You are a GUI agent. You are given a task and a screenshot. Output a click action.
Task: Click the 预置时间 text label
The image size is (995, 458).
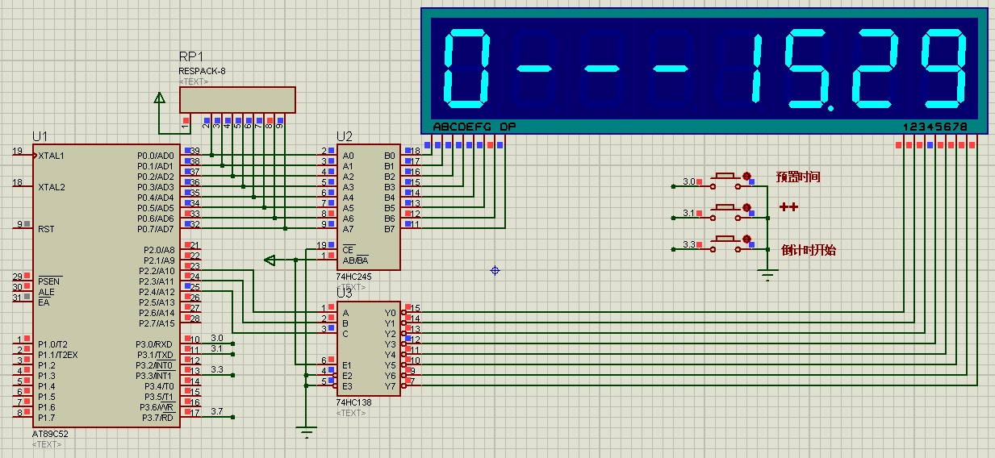798,177
